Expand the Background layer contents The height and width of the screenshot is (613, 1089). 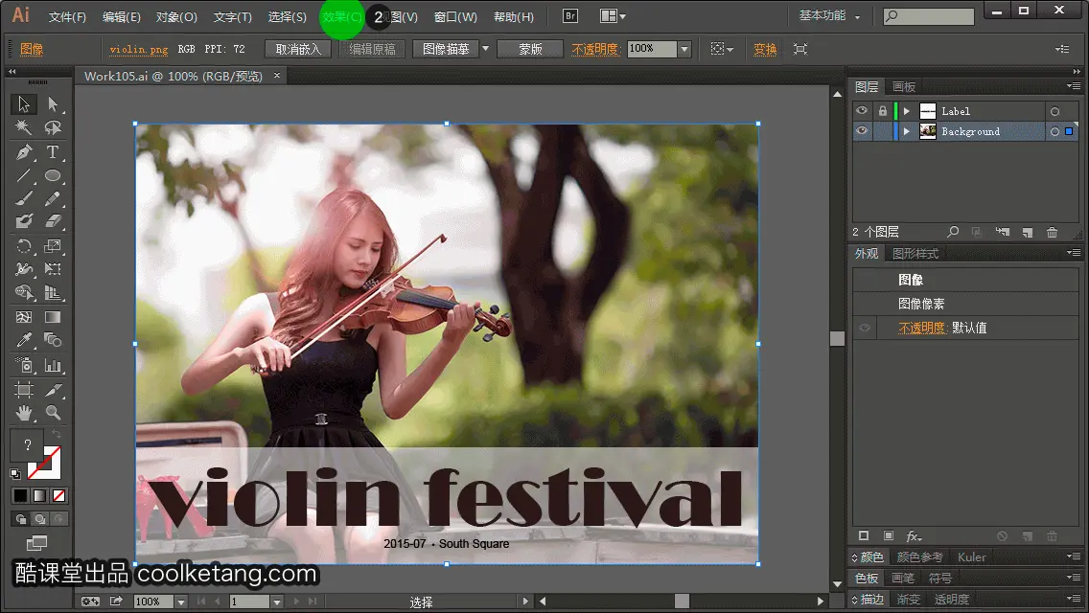906,131
